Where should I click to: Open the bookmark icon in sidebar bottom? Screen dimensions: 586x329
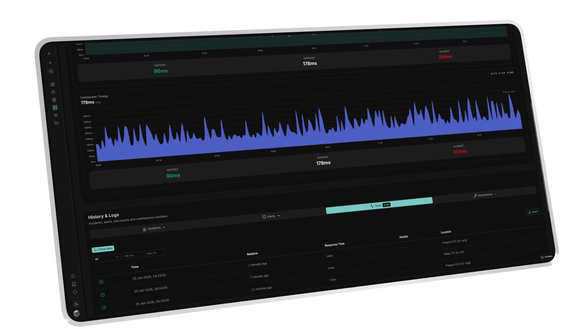pos(74,284)
